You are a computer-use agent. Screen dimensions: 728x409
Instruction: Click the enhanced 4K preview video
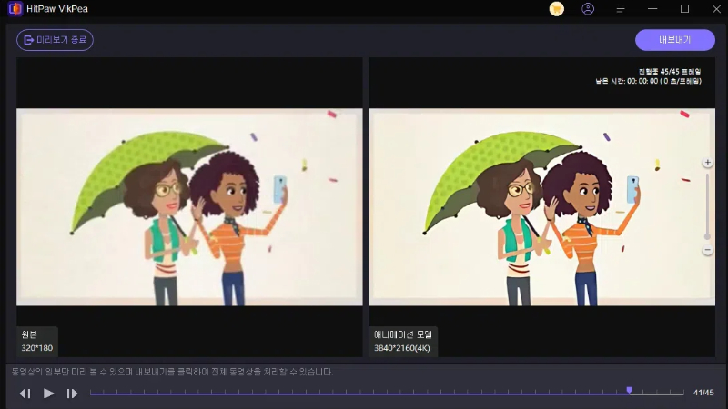(x=542, y=207)
